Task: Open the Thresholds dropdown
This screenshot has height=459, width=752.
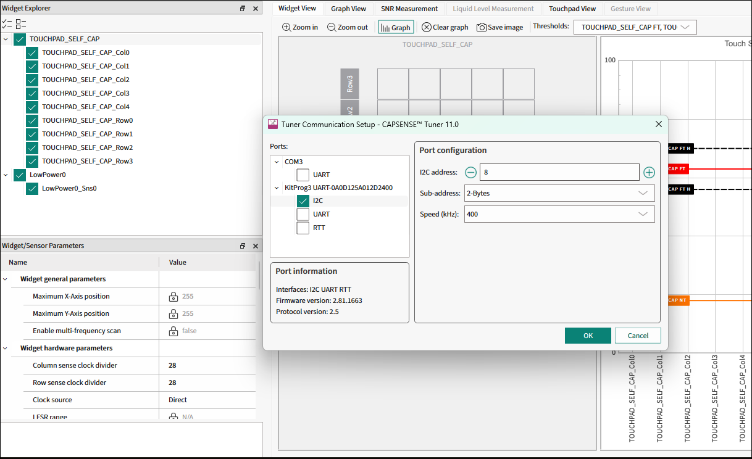Action: (x=635, y=27)
